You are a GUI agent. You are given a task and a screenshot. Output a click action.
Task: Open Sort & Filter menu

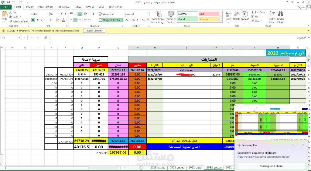[272, 17]
